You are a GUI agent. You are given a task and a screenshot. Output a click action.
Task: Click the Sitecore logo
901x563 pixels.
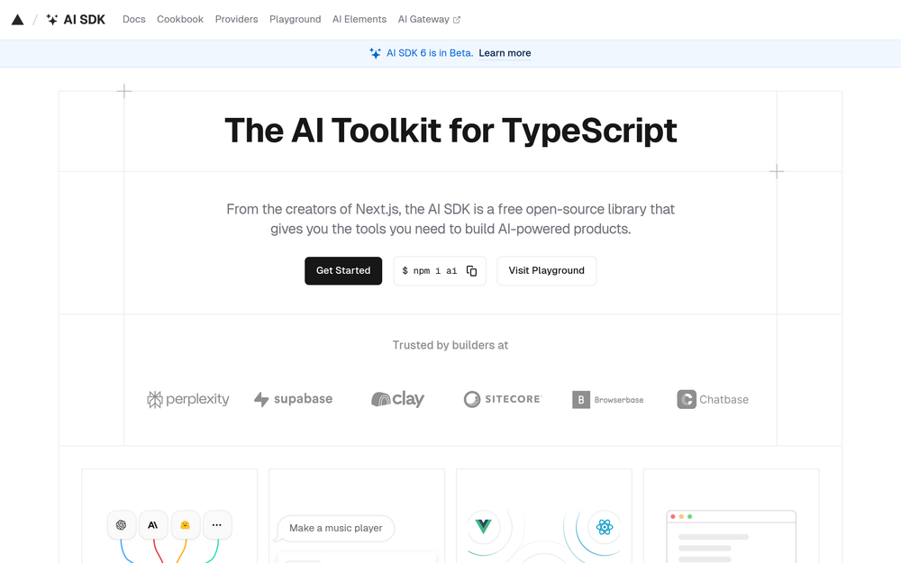coord(502,399)
